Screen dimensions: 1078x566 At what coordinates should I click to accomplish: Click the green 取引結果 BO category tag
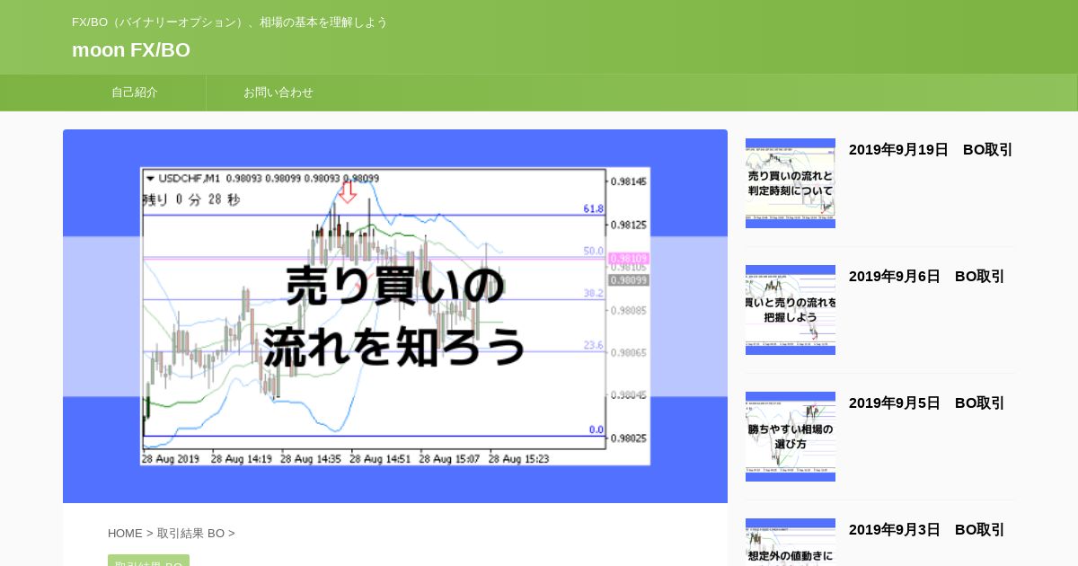pyautogui.click(x=148, y=562)
